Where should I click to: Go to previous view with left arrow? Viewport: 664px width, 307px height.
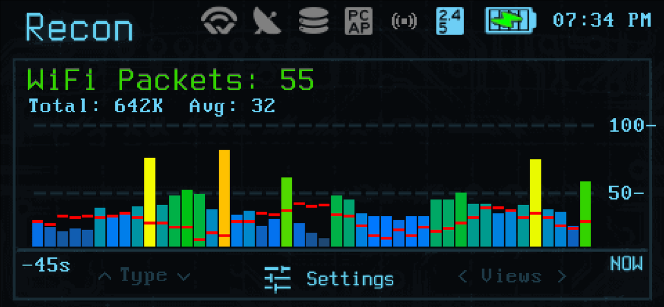point(463,275)
